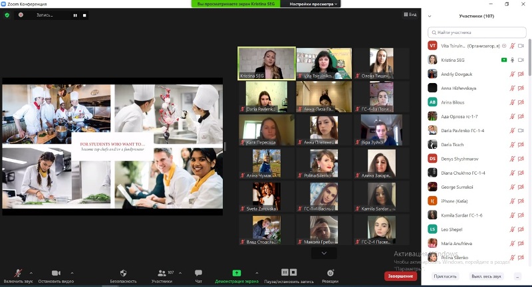Click divider handle between slide and gallery

pyautogui.click(x=225, y=146)
